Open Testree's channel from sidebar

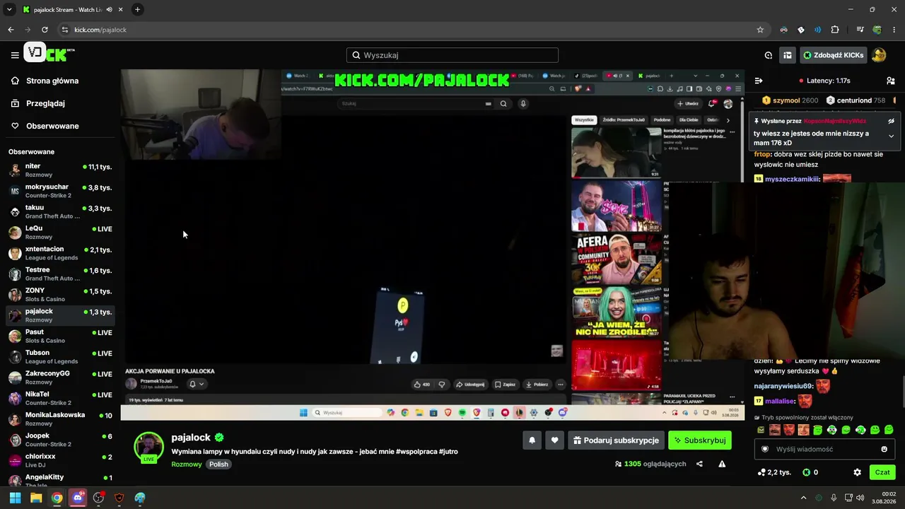[x=60, y=274]
